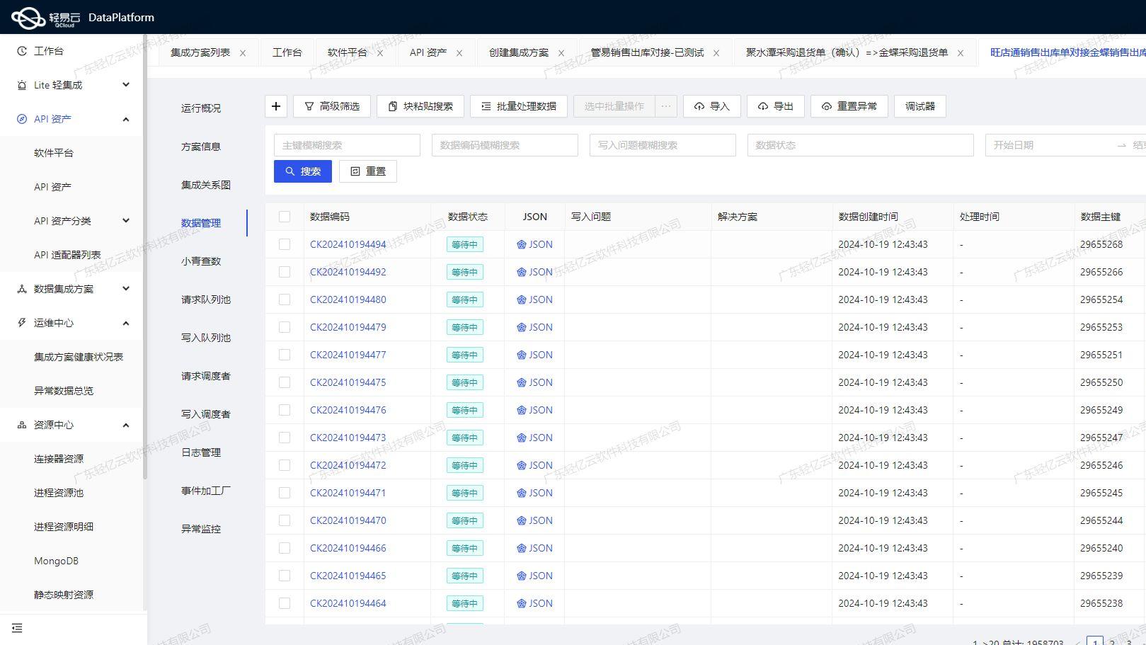This screenshot has width=1146, height=645.
Task: Check the select-all checkbox in table header
Action: tap(285, 217)
